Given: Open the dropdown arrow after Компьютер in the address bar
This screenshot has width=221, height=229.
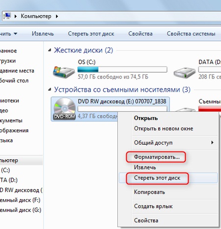Looking at the screenshot, I should [x=57, y=16].
